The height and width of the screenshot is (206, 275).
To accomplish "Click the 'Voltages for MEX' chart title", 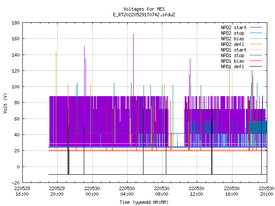I will coord(144,9).
